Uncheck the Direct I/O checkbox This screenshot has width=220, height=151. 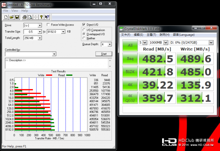point(84,24)
